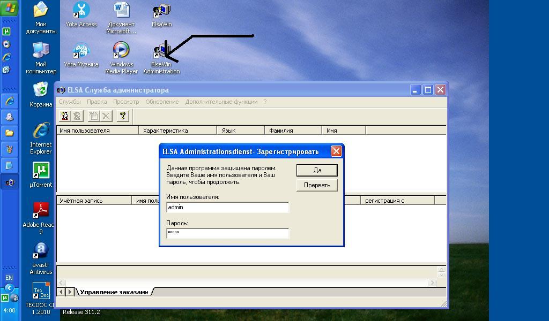The height and width of the screenshot is (321, 549).
Task: Launch Windows Media Player from desktop
Action: 121,51
